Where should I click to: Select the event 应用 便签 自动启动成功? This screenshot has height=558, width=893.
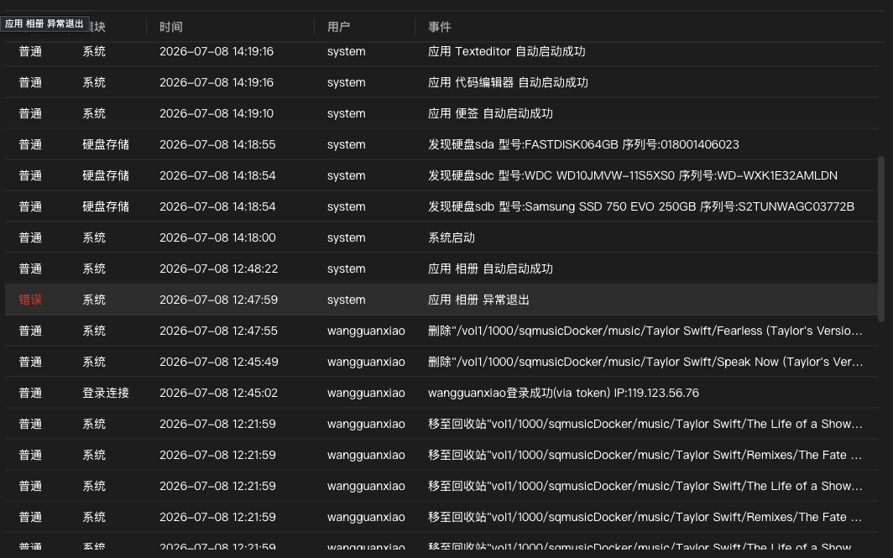[490, 113]
